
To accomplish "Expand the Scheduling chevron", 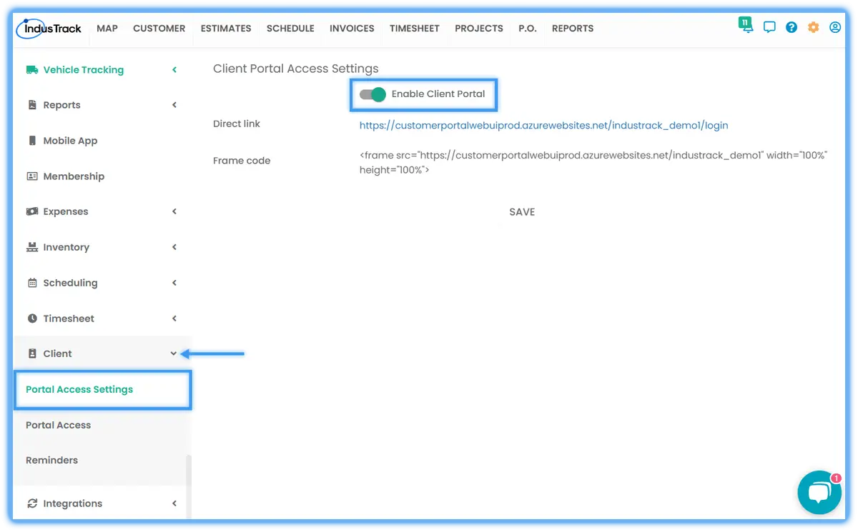I will (x=174, y=283).
